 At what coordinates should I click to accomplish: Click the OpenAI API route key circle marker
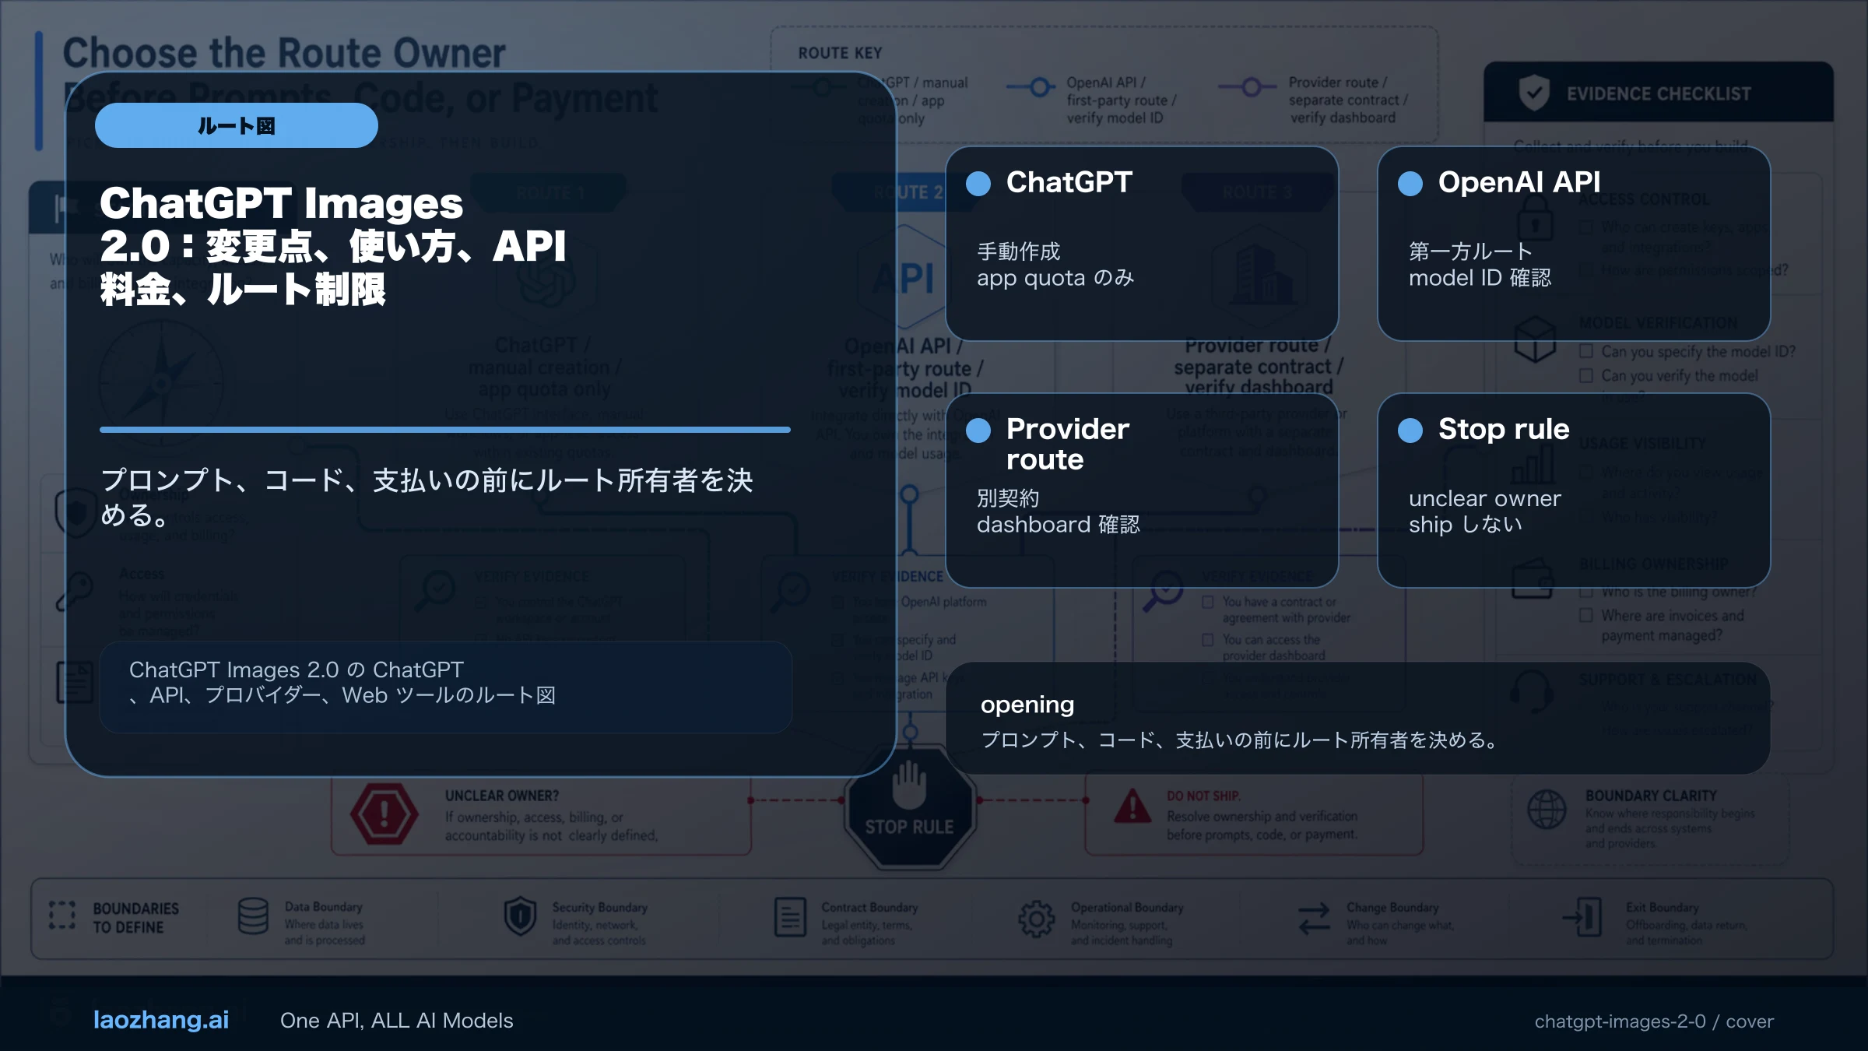[x=1039, y=86]
